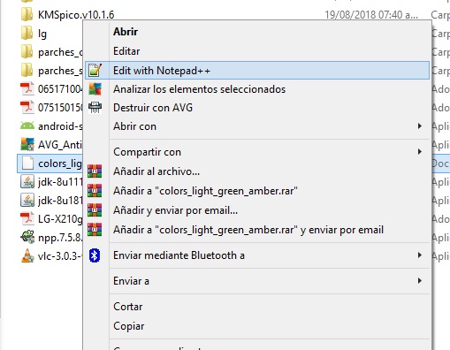The image size is (450, 350).
Task: Click the VLC cone icon
Action: pyautogui.click(x=27, y=255)
